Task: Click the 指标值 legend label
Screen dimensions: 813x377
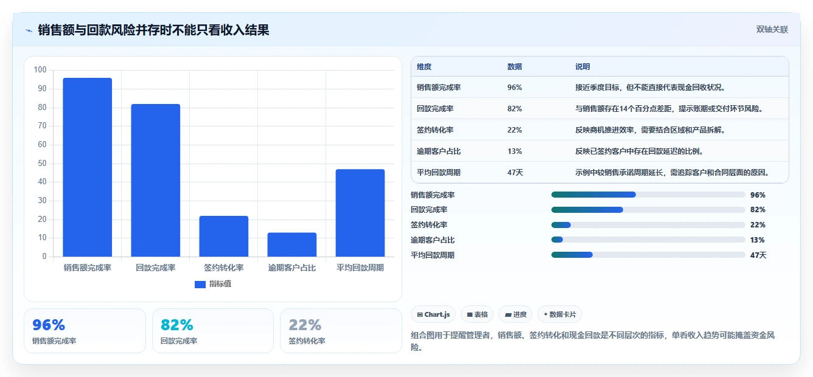Action: click(x=220, y=284)
